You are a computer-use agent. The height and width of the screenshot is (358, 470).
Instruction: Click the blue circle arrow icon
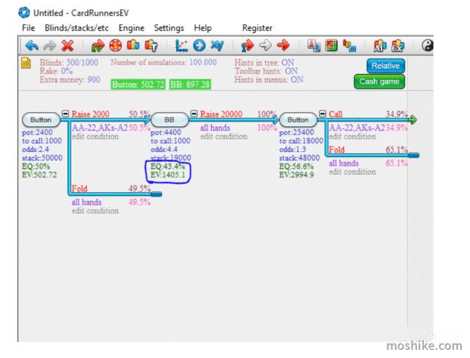click(199, 45)
